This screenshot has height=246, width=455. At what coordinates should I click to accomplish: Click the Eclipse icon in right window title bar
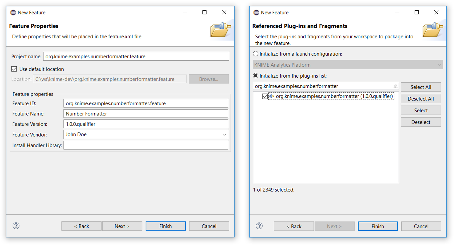[256, 13]
